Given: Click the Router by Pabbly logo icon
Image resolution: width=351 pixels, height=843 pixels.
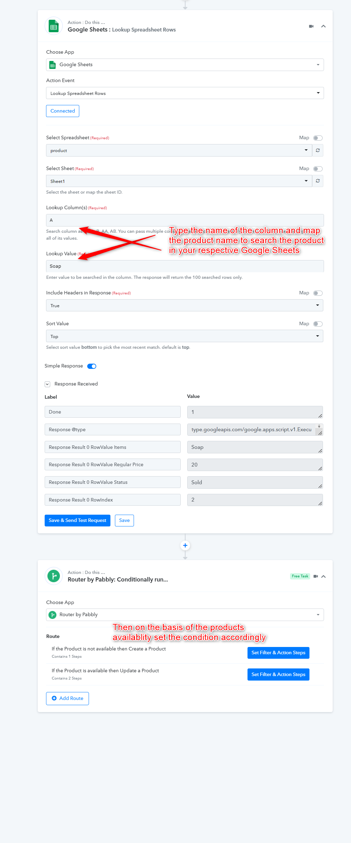Looking at the screenshot, I should [x=54, y=576].
